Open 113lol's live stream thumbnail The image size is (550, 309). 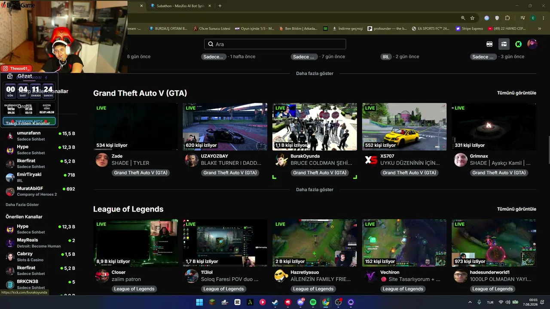[225, 243]
